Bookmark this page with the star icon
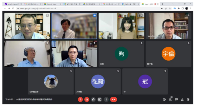This screenshot has height=108, width=197. click(x=170, y=8)
